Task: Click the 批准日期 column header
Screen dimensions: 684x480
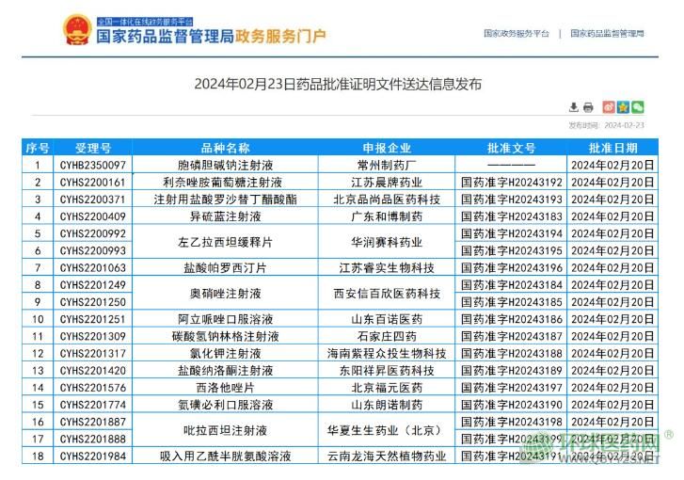Action: coord(612,148)
